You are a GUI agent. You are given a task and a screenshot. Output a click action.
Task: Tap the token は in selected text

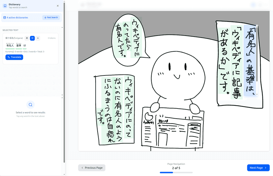click(24, 45)
